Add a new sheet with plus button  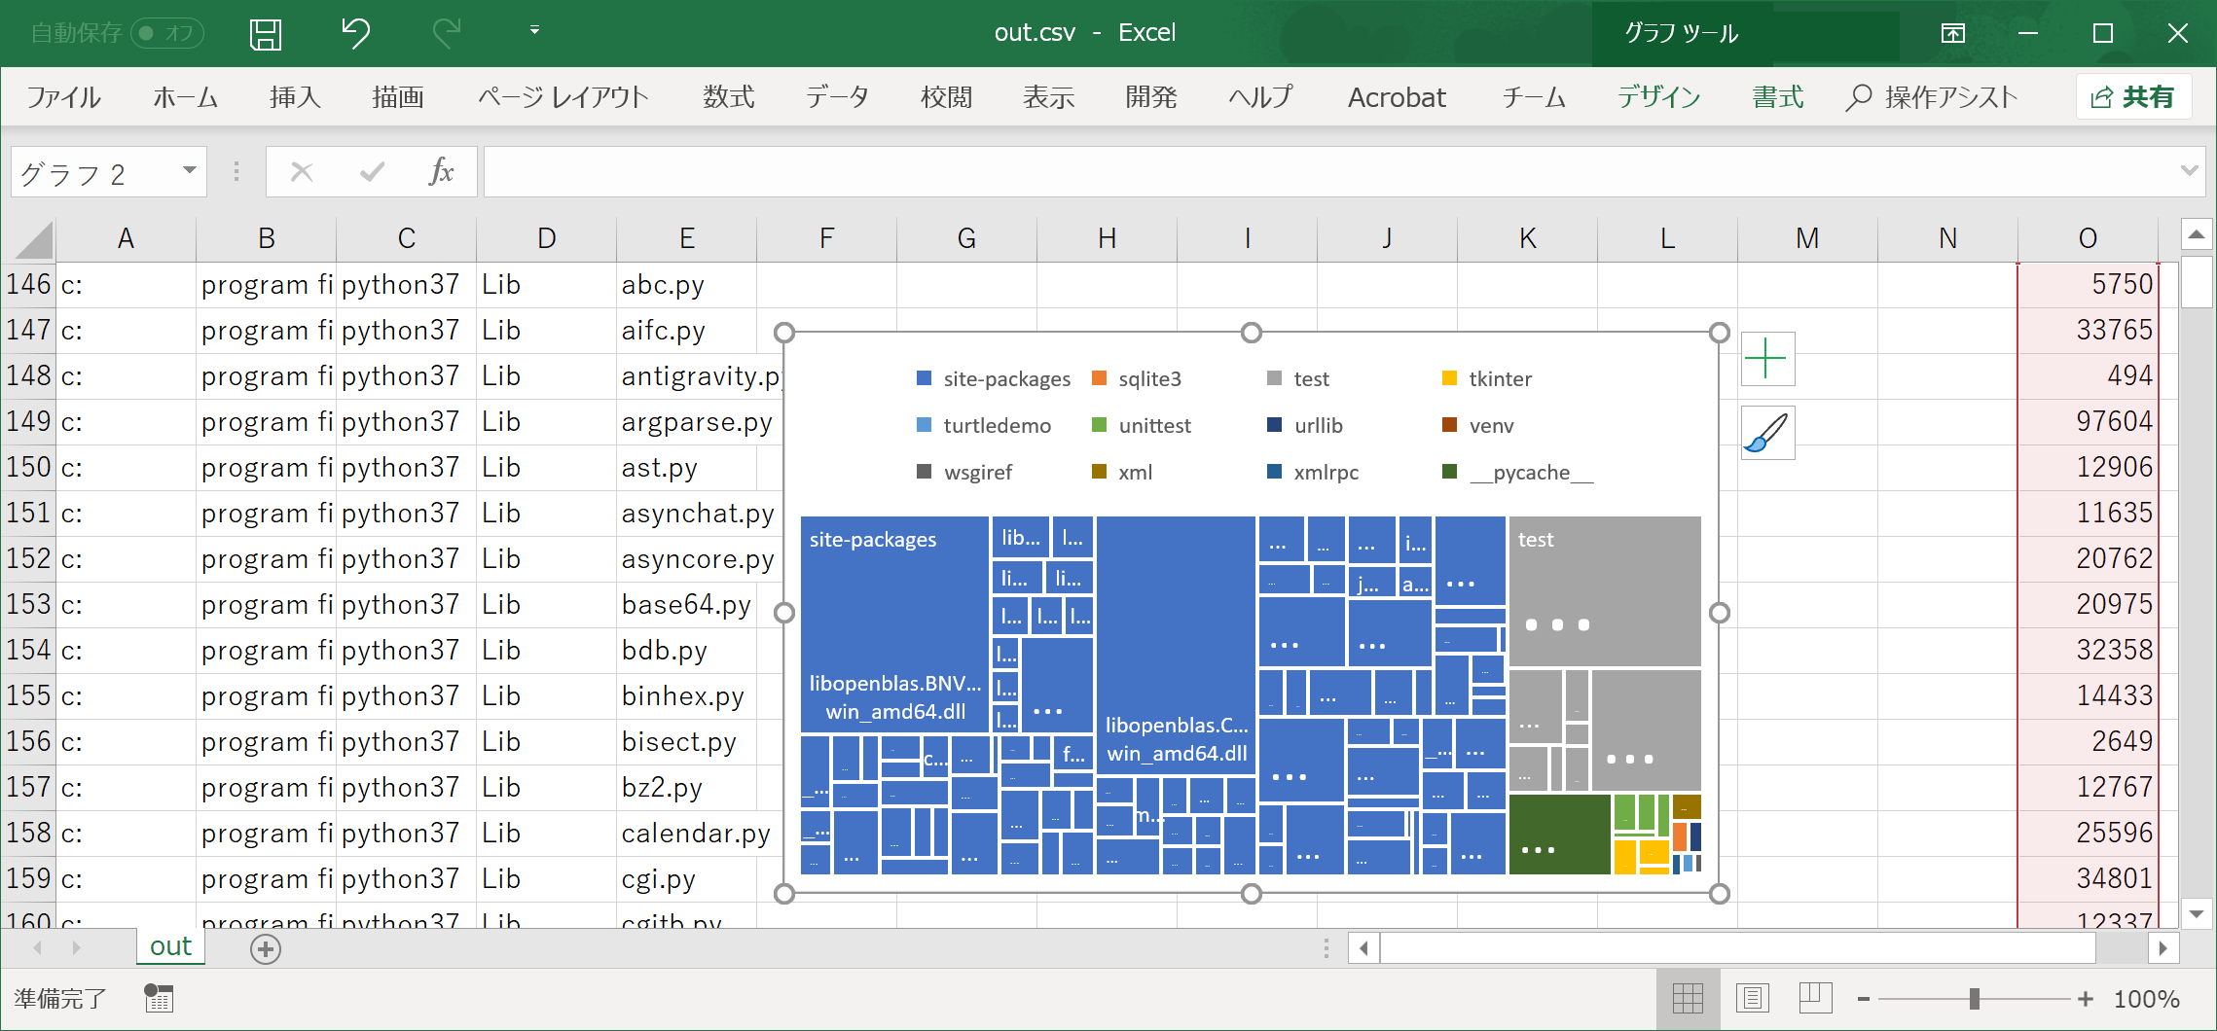click(266, 949)
